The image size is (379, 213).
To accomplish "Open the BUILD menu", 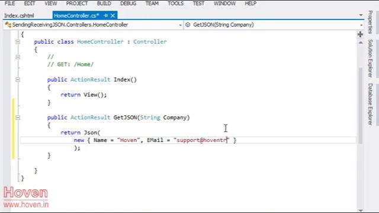I will [104, 4].
